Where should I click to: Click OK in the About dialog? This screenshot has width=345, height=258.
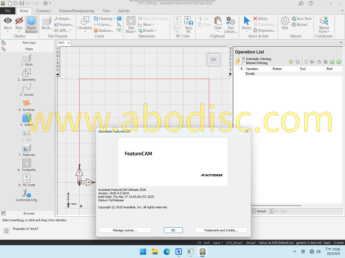pyautogui.click(x=173, y=230)
